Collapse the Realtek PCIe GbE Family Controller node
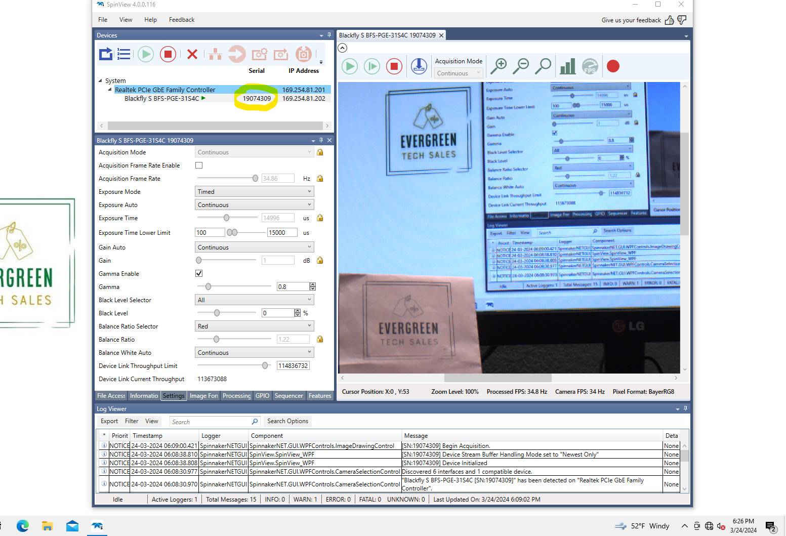Screen dimensions: 786x536 click(x=110, y=90)
